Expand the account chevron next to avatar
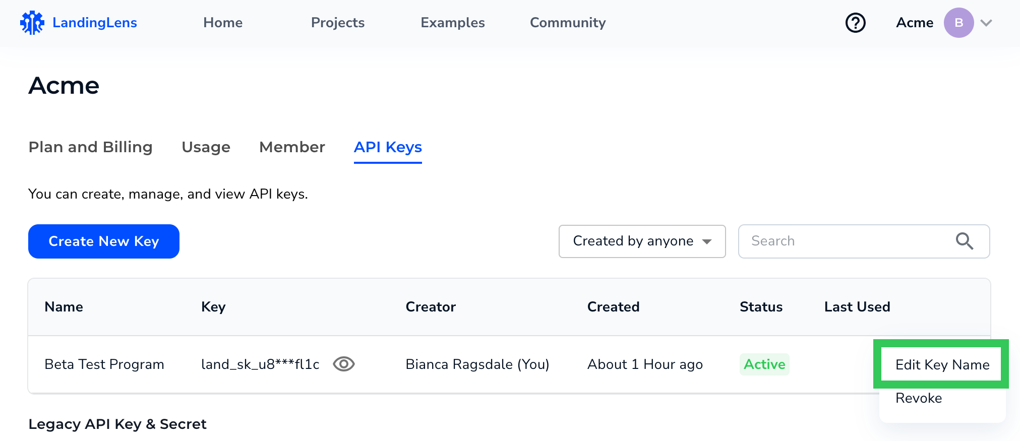 coord(986,23)
